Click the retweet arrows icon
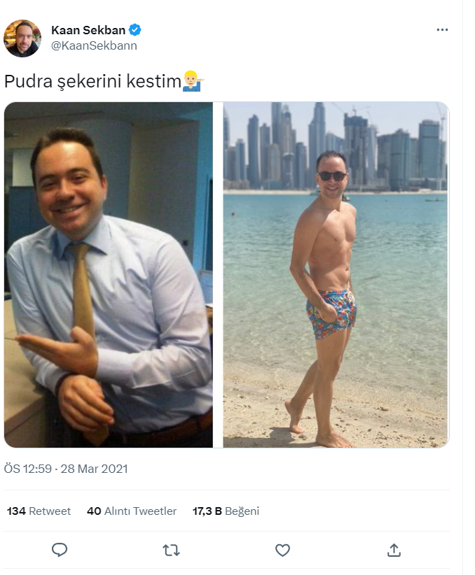475x575 pixels. coord(171,550)
